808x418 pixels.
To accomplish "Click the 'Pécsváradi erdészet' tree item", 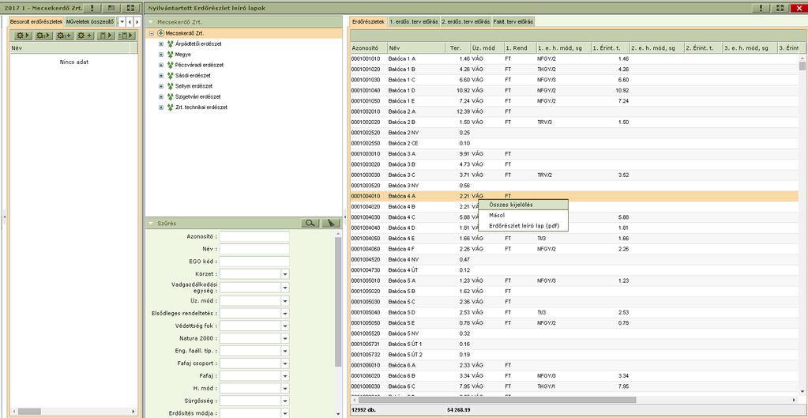I will (199, 65).
